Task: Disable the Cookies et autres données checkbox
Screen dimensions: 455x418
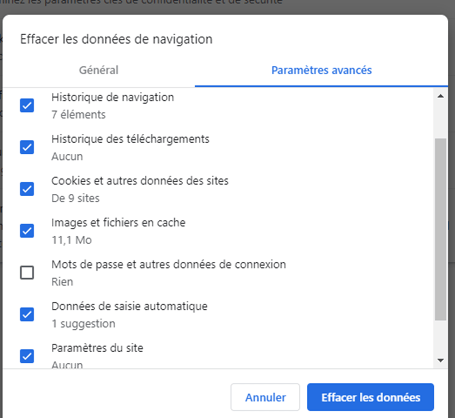Action: coord(27,189)
